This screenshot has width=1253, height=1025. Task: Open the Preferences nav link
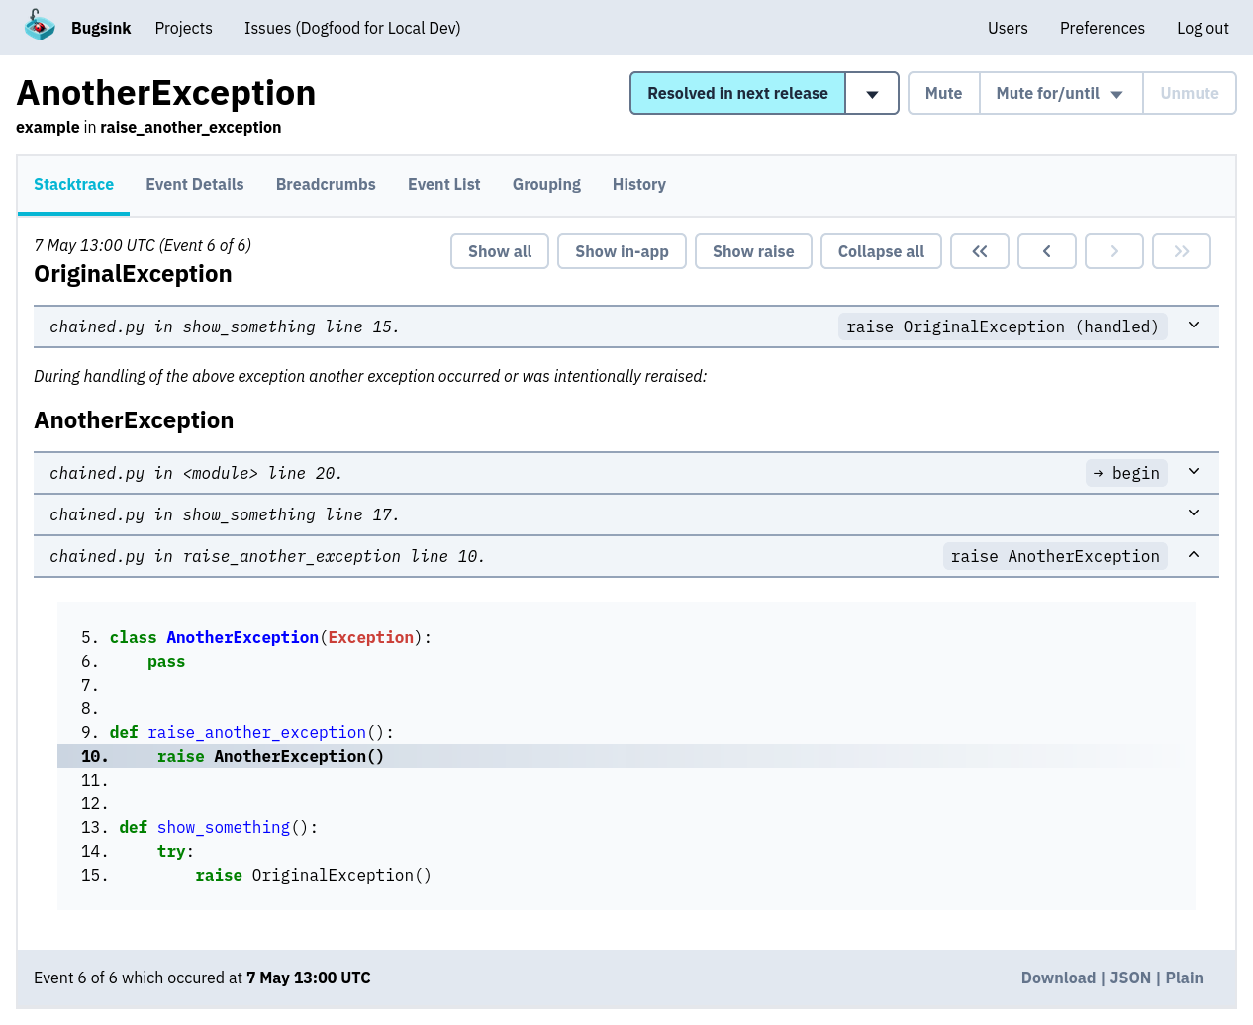[1102, 28]
